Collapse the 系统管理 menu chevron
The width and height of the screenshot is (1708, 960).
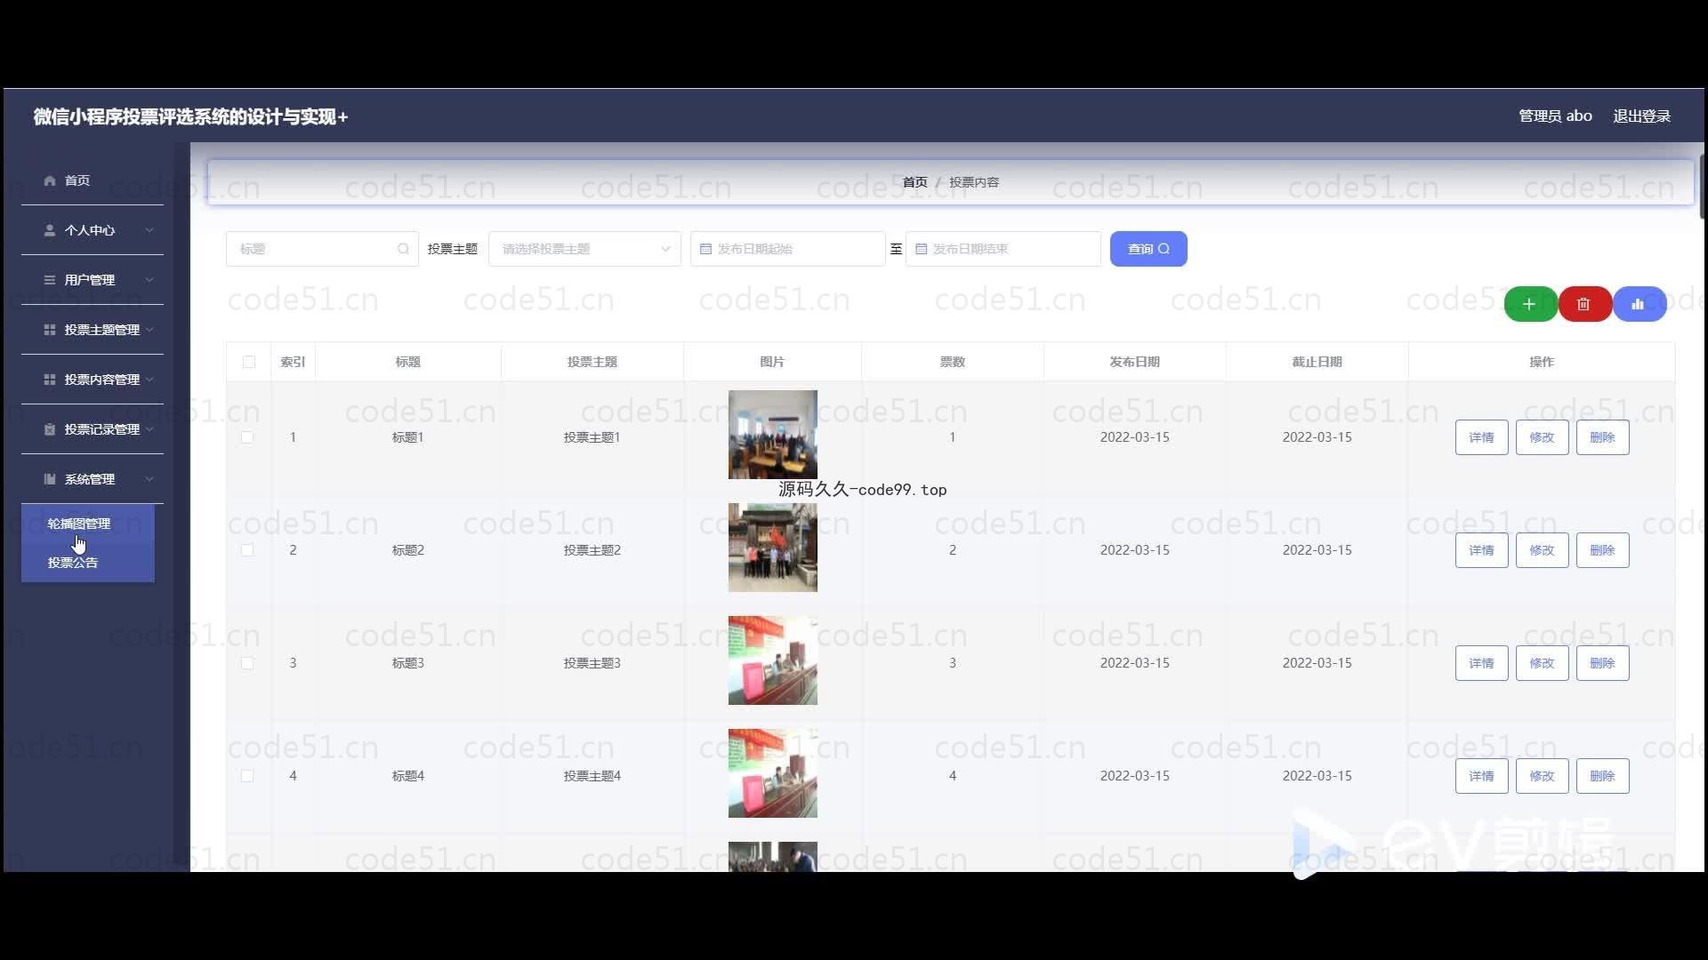[x=149, y=479]
